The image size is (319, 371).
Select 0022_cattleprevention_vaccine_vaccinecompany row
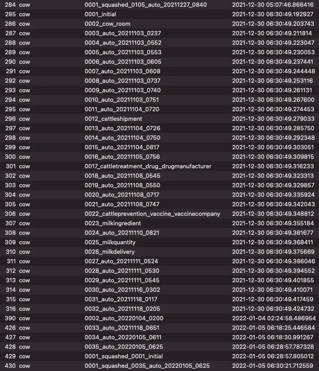click(x=152, y=214)
